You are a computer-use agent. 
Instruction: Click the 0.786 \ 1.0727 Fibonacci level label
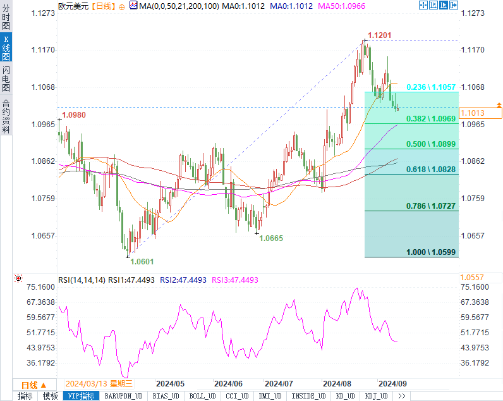431,206
